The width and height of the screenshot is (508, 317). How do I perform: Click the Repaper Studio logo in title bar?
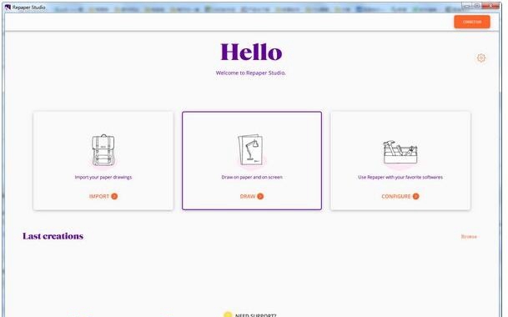coord(8,8)
